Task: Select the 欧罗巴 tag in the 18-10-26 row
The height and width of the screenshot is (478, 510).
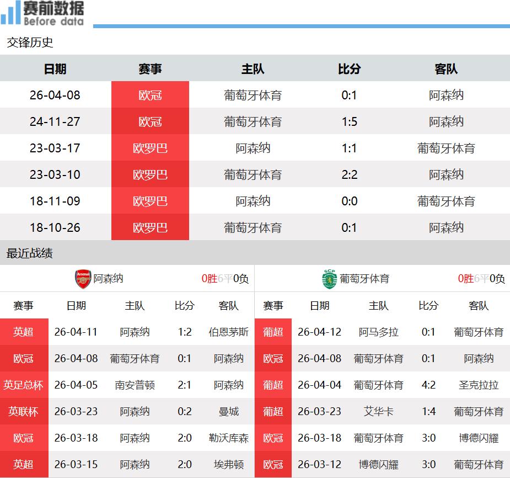Action: click(x=150, y=227)
